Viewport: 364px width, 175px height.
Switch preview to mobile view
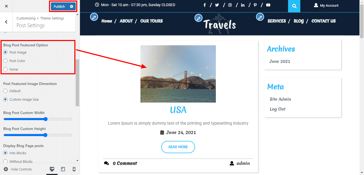point(74,169)
